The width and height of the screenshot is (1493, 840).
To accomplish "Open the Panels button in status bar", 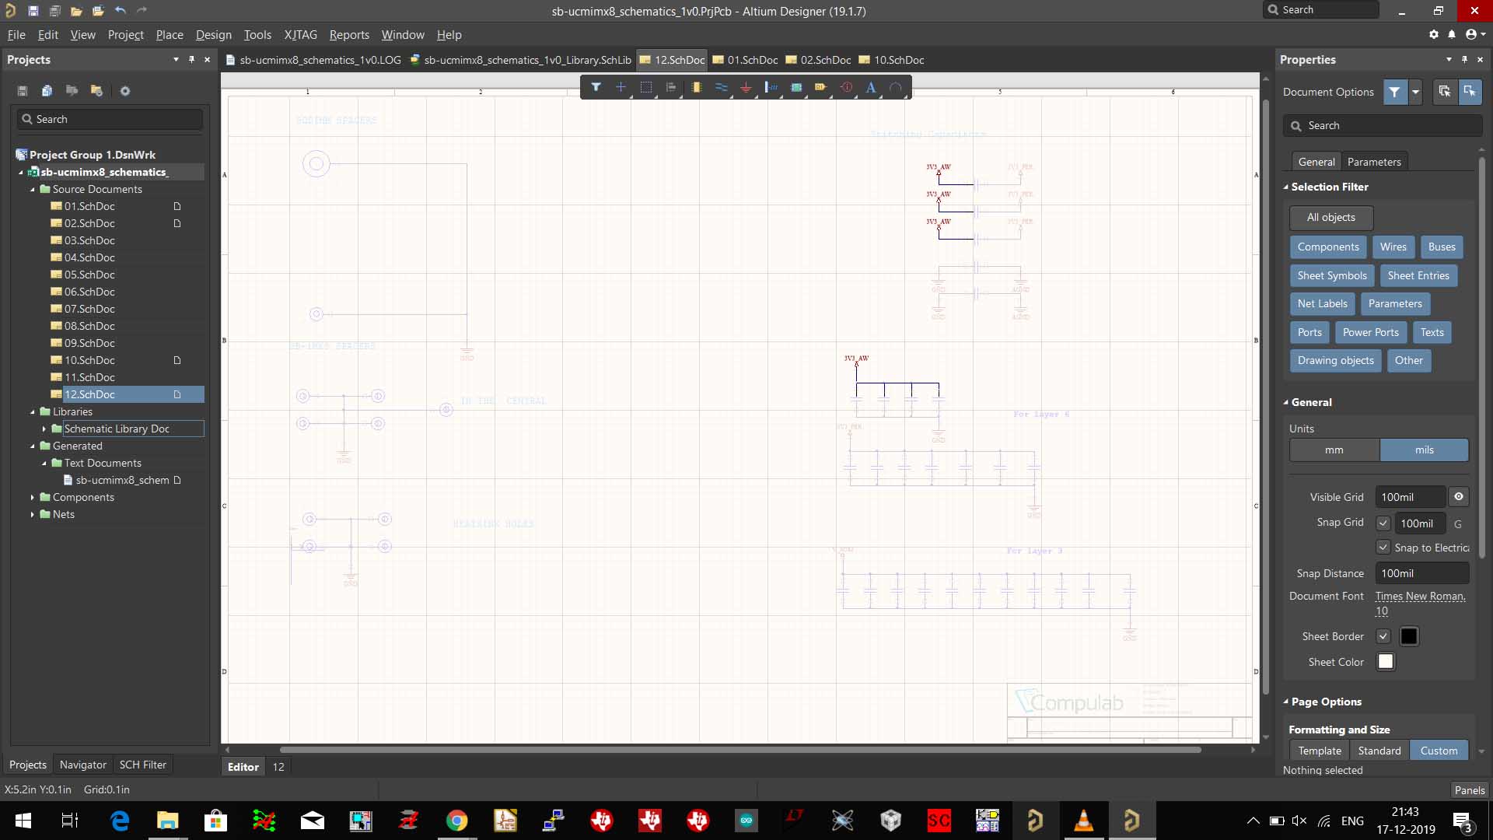I will coord(1469,790).
